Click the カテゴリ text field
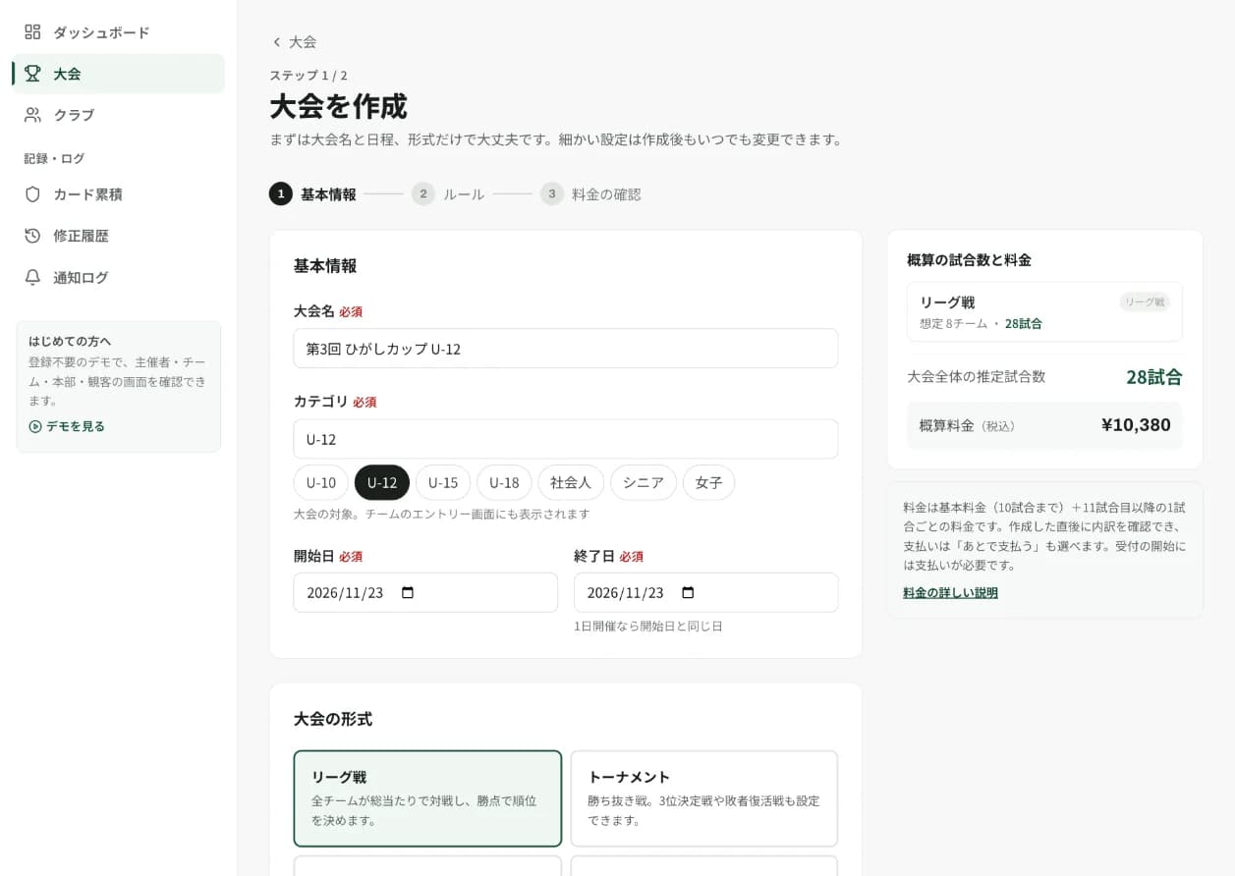Image resolution: width=1235 pixels, height=876 pixels. click(x=566, y=439)
